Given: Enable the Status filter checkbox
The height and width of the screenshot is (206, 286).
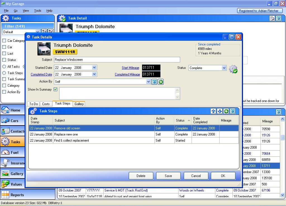Looking at the screenshot, I should tap(4, 60).
